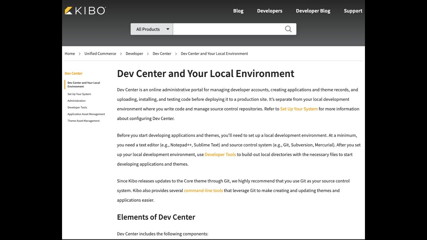Open the Support nav item
427x240 pixels.
coord(353,11)
